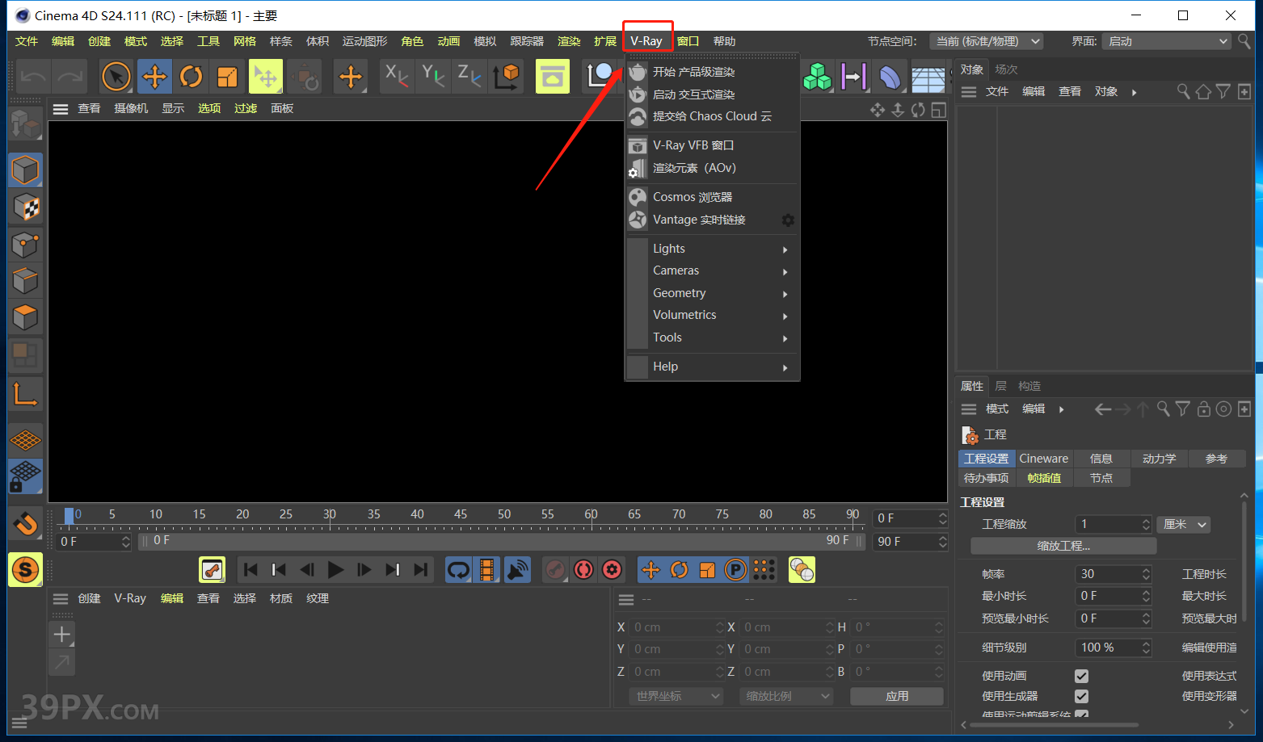Expand the Cameras submenu
The image size is (1263, 742).
[713, 270]
